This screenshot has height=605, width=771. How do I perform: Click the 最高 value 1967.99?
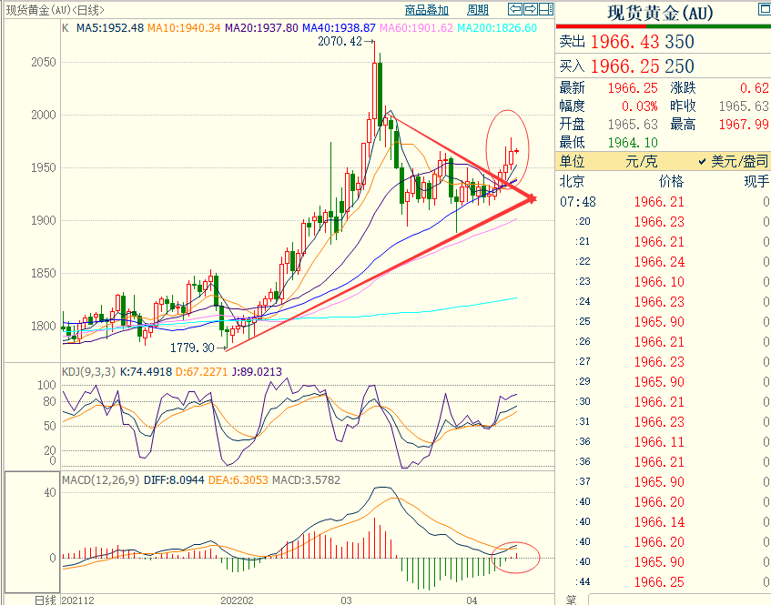[x=744, y=125]
